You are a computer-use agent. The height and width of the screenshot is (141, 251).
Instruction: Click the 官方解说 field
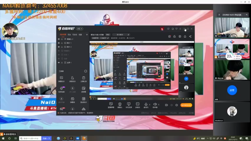coord(121,34)
